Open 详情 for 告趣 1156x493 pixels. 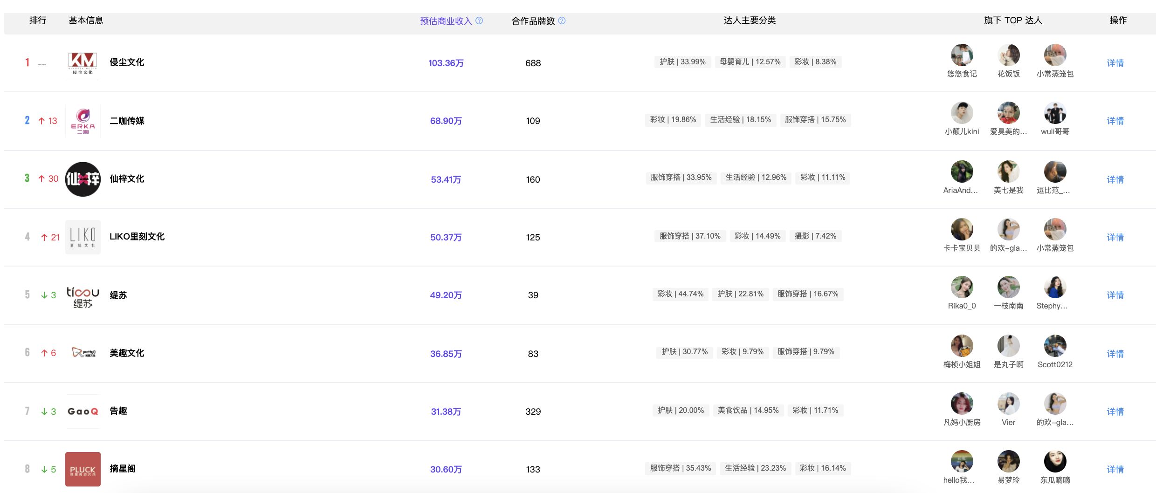coord(1115,411)
